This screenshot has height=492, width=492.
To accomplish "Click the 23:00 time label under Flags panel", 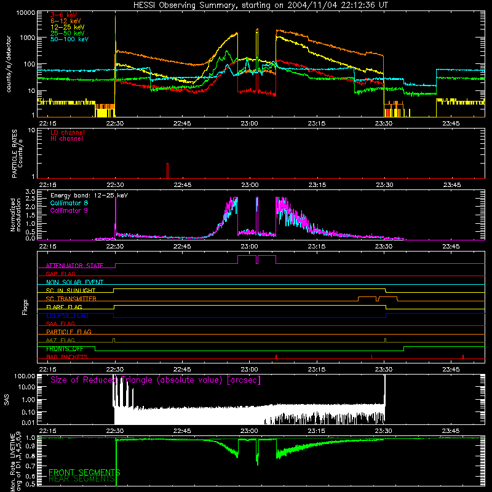I will point(249,370).
